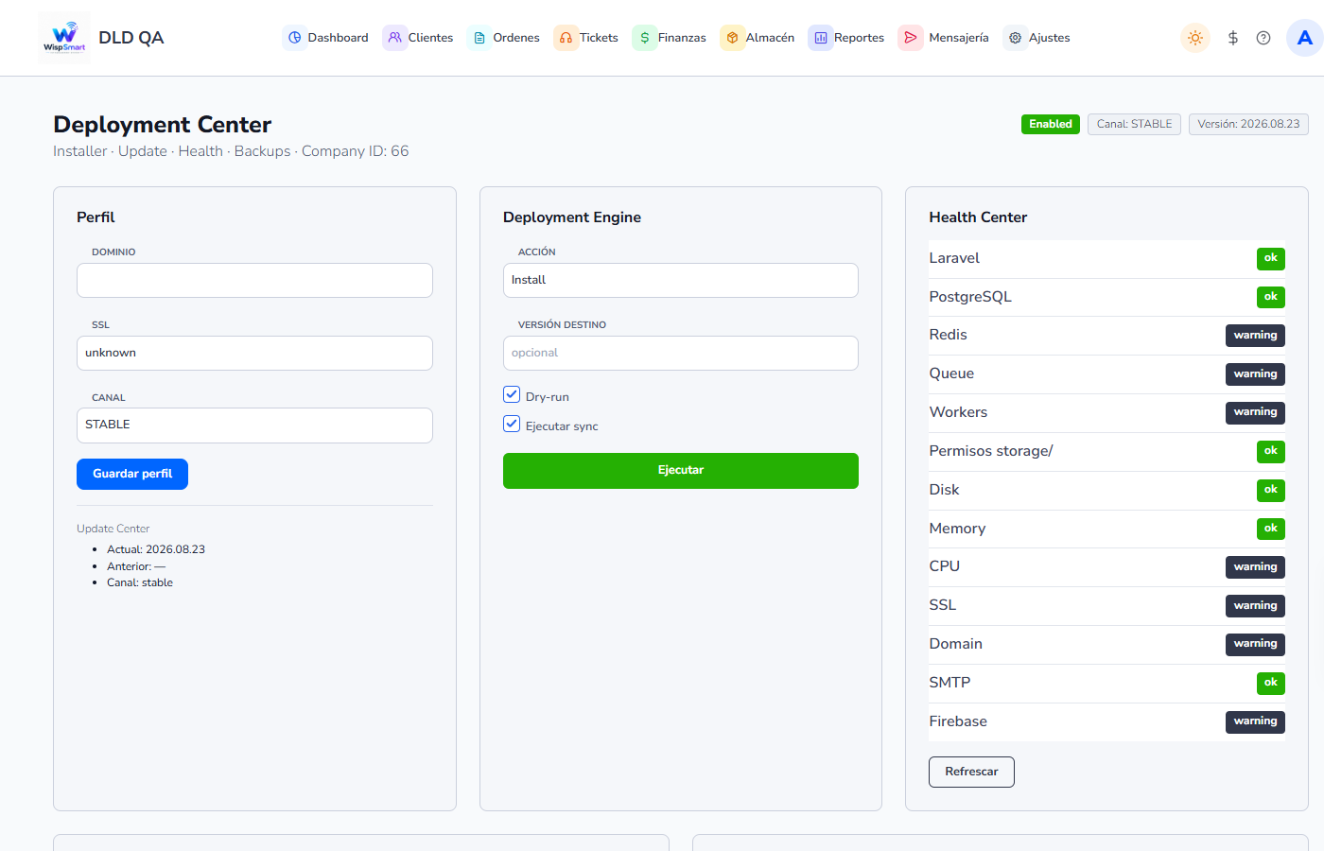The width and height of the screenshot is (1324, 851).
Task: Click the dollar sign header icon
Action: [1232, 38]
